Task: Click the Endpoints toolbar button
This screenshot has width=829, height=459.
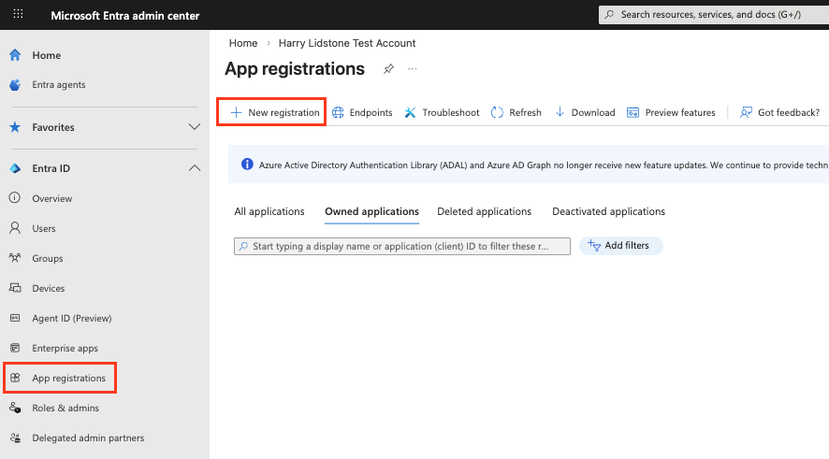Action: pos(362,112)
